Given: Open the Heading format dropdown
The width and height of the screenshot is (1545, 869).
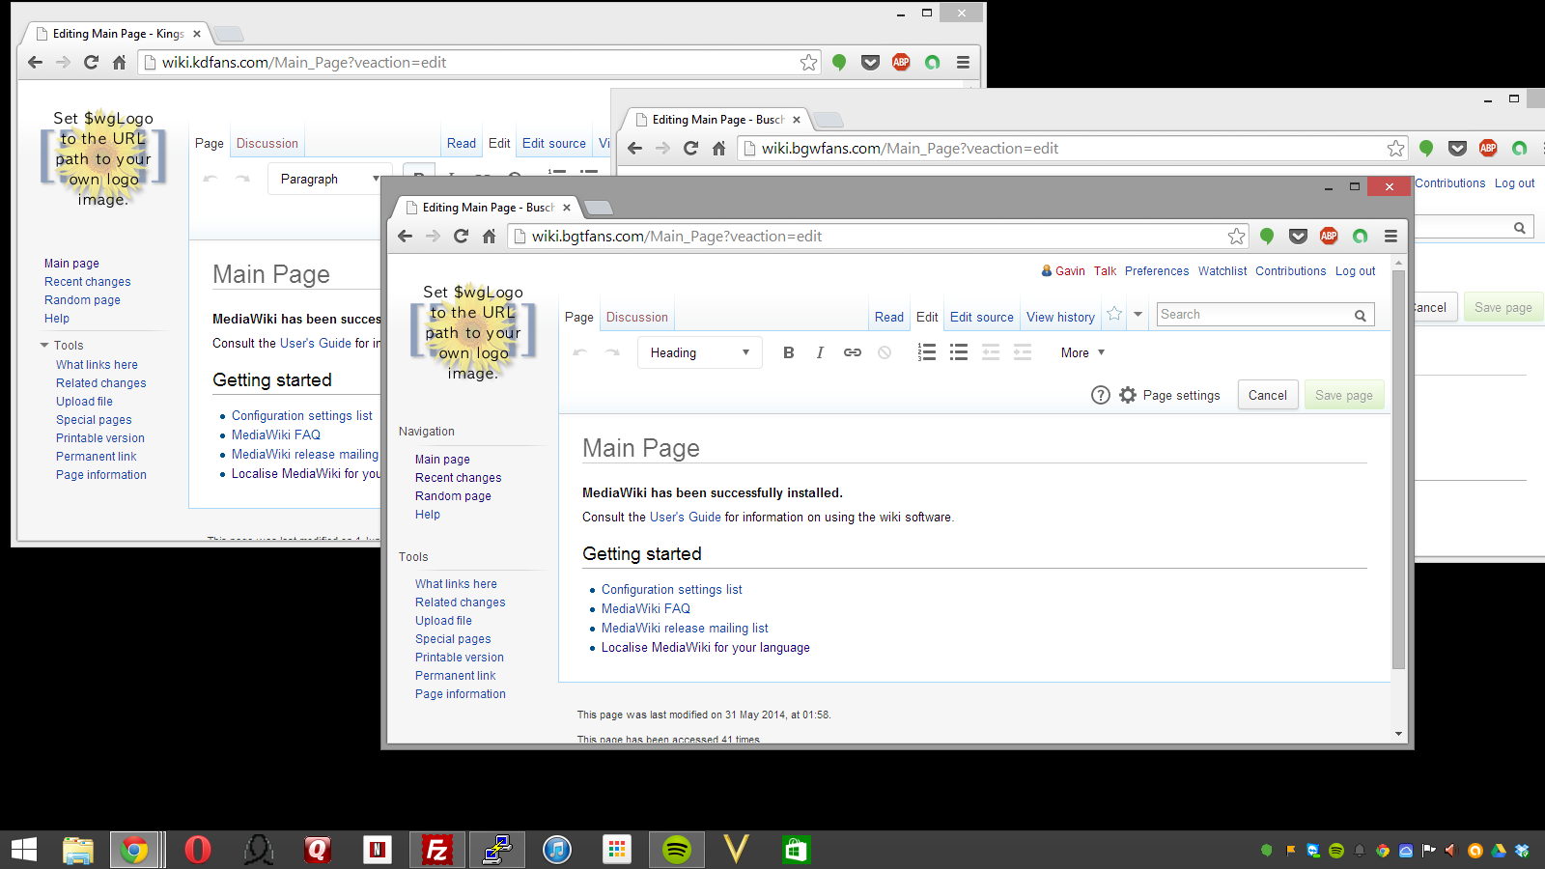Looking at the screenshot, I should 699,352.
